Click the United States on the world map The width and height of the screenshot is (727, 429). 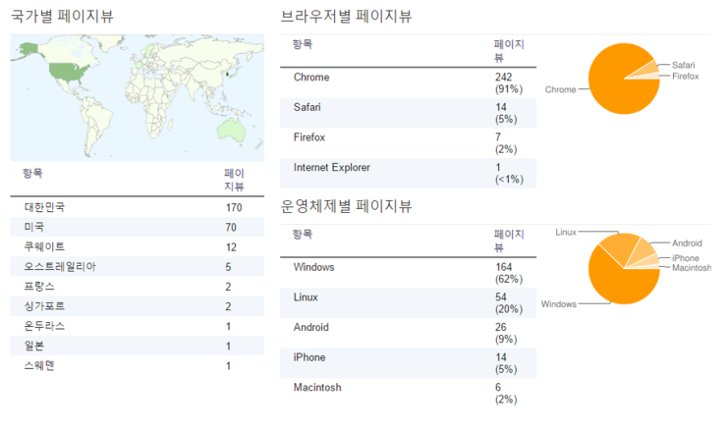point(69,73)
